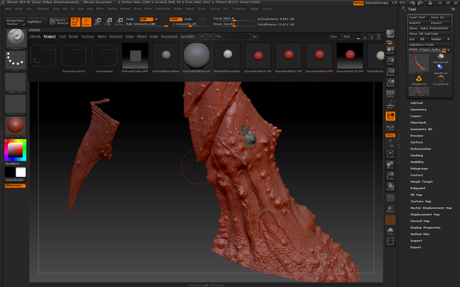Toggle Rgb painting mode
Viewport: 460px width, 287px height.
click(146, 19)
